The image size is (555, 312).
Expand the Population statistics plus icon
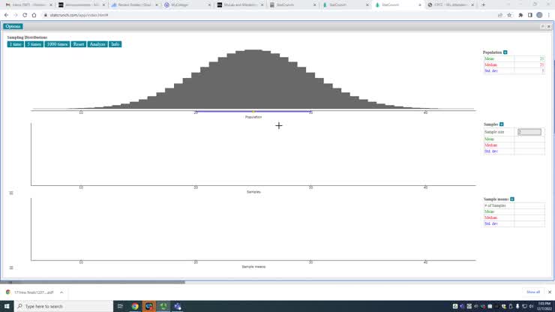505,52
